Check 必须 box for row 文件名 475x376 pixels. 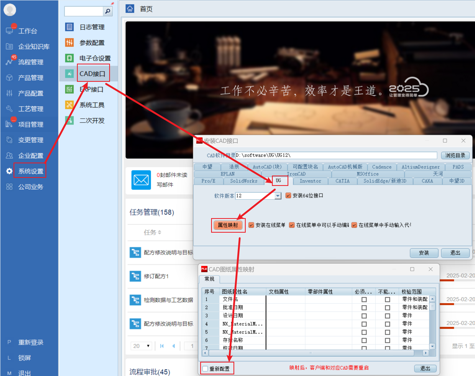pyautogui.click(x=364, y=300)
